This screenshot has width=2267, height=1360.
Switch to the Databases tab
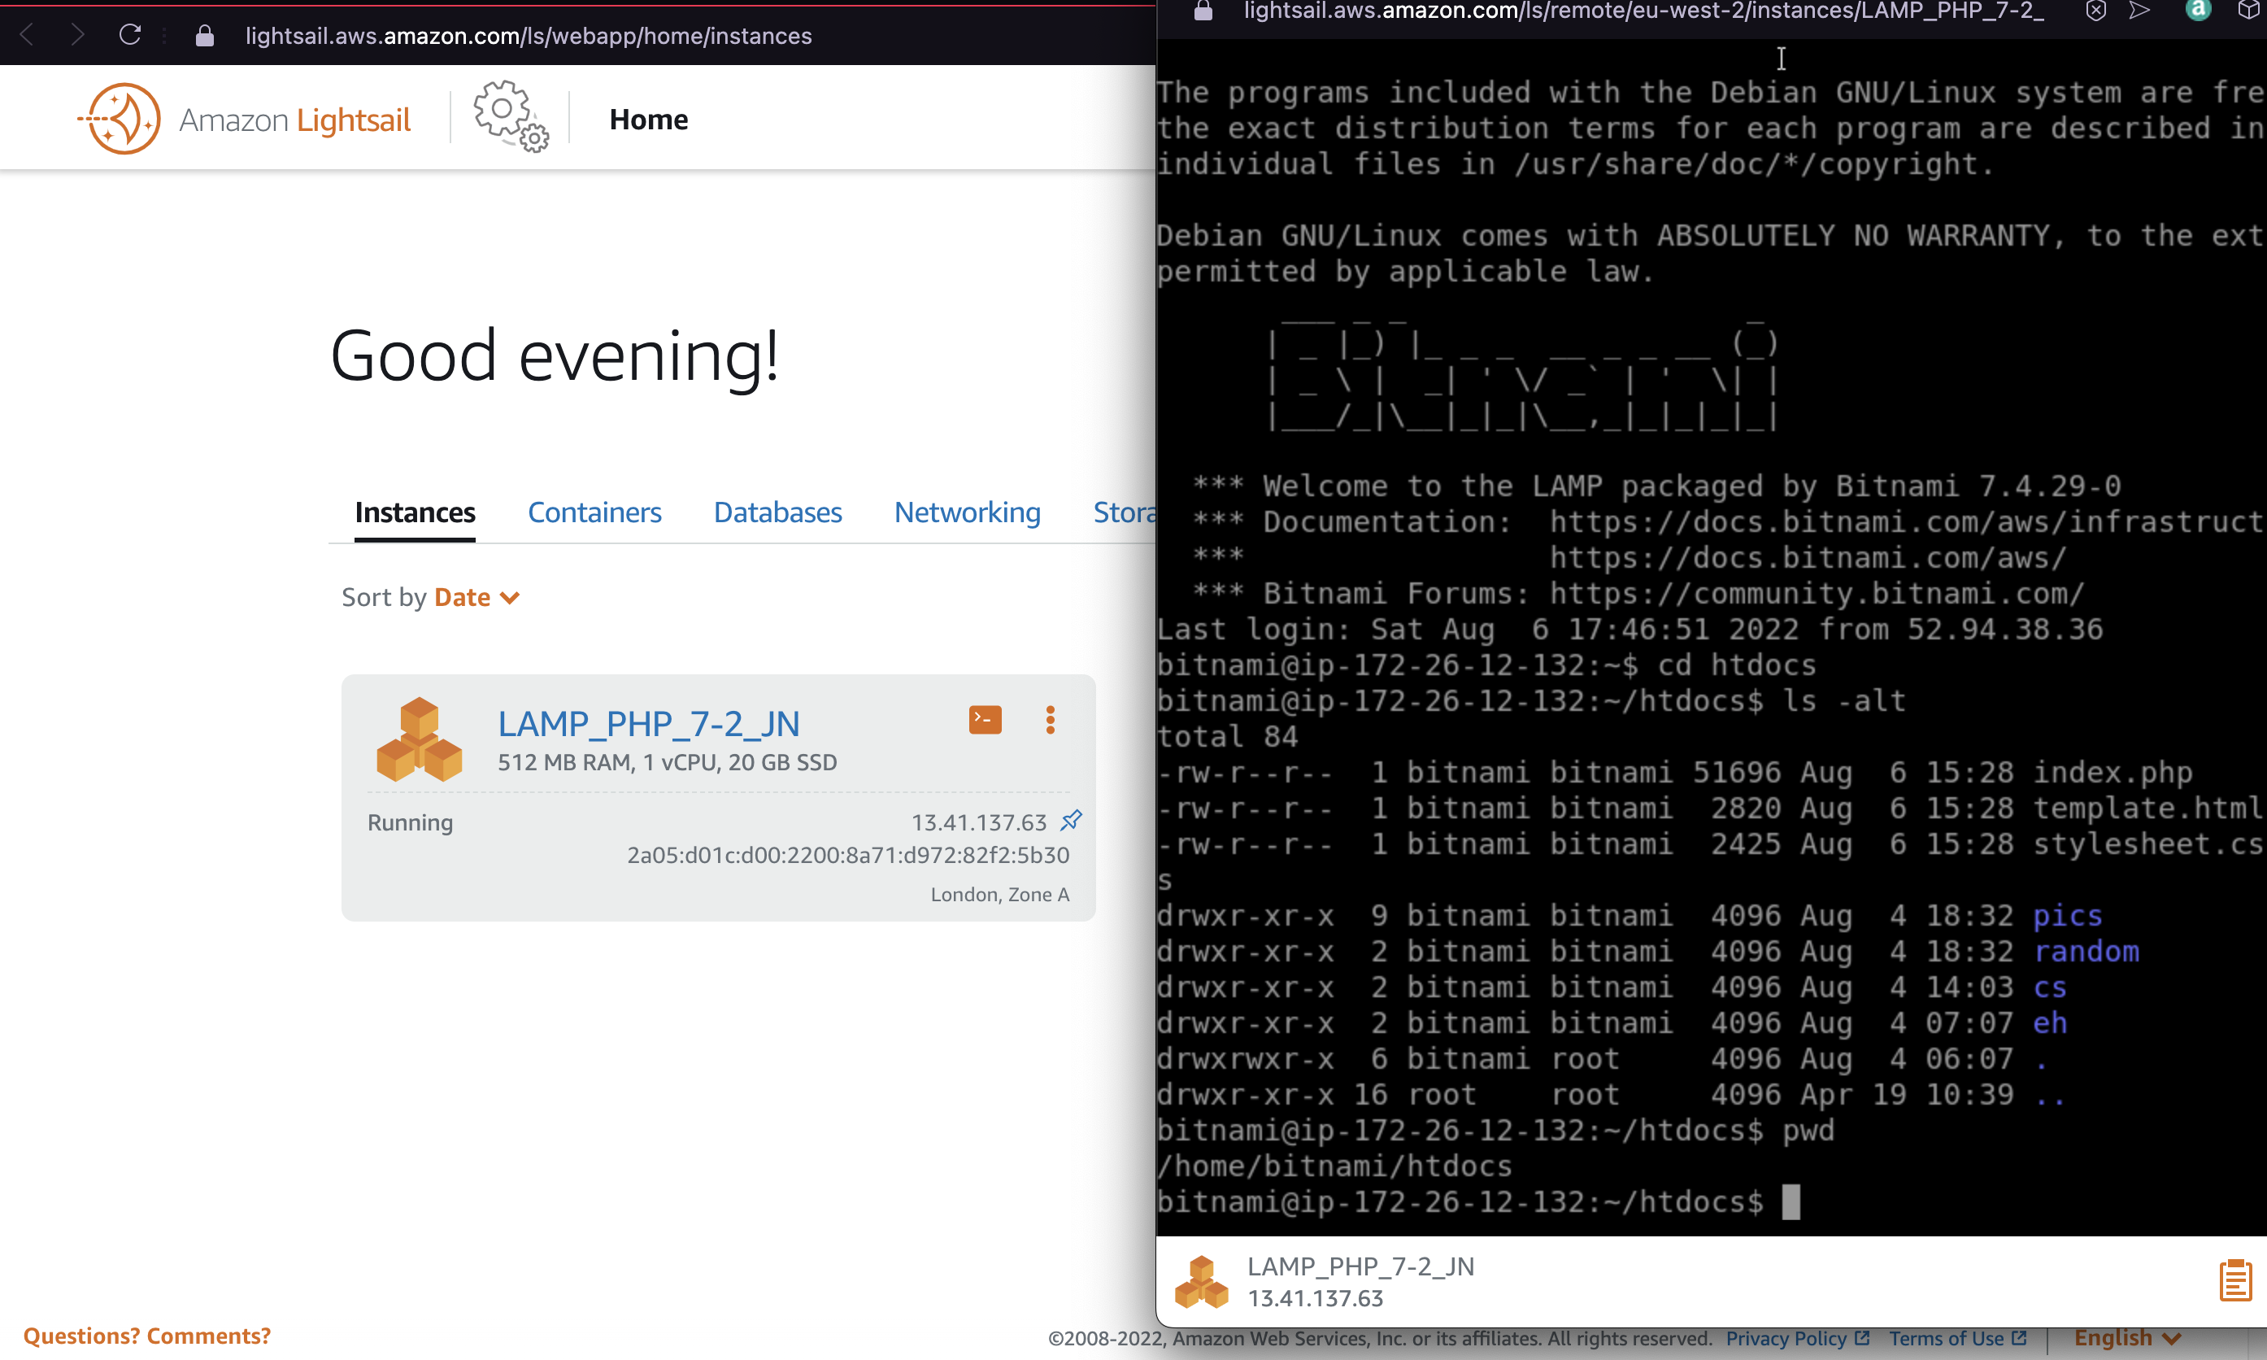pyautogui.click(x=777, y=512)
